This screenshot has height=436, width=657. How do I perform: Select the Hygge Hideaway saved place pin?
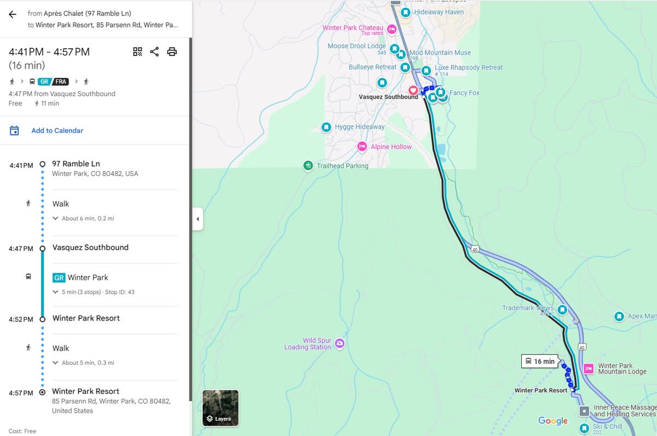(326, 127)
